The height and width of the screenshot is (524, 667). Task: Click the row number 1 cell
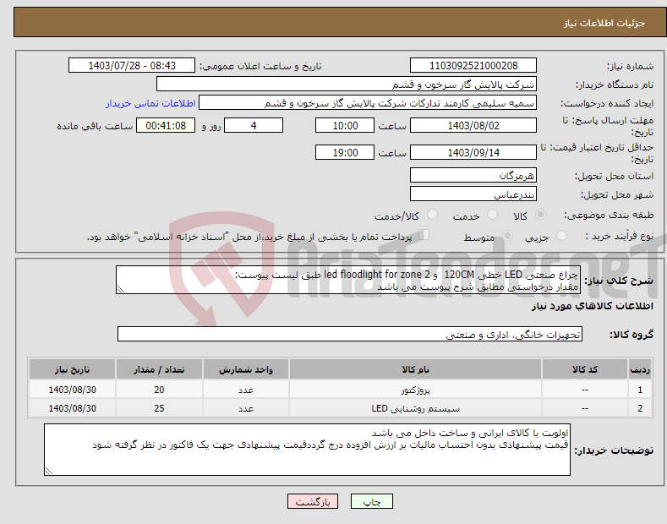coord(640,390)
